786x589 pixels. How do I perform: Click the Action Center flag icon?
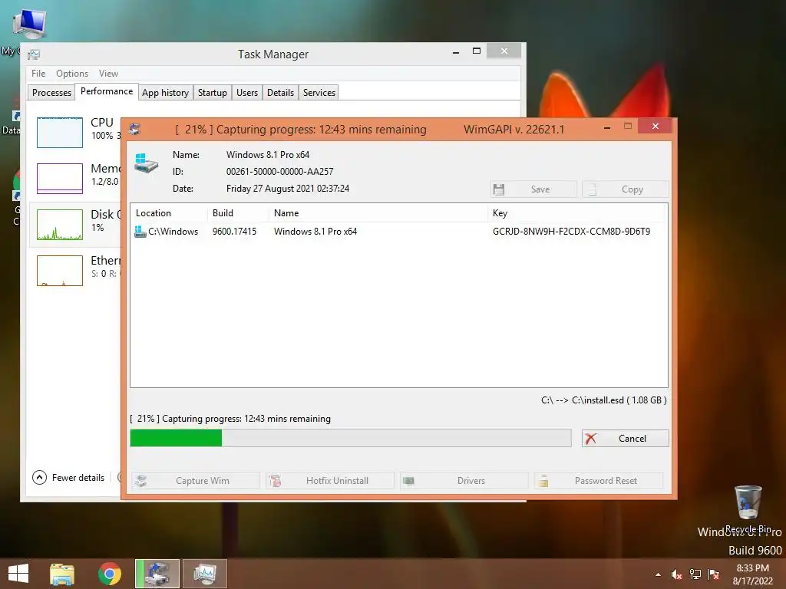pyautogui.click(x=714, y=574)
